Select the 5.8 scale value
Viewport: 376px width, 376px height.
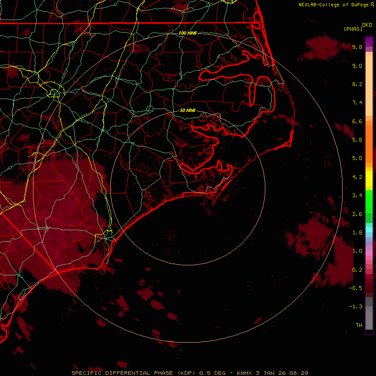(x=357, y=140)
